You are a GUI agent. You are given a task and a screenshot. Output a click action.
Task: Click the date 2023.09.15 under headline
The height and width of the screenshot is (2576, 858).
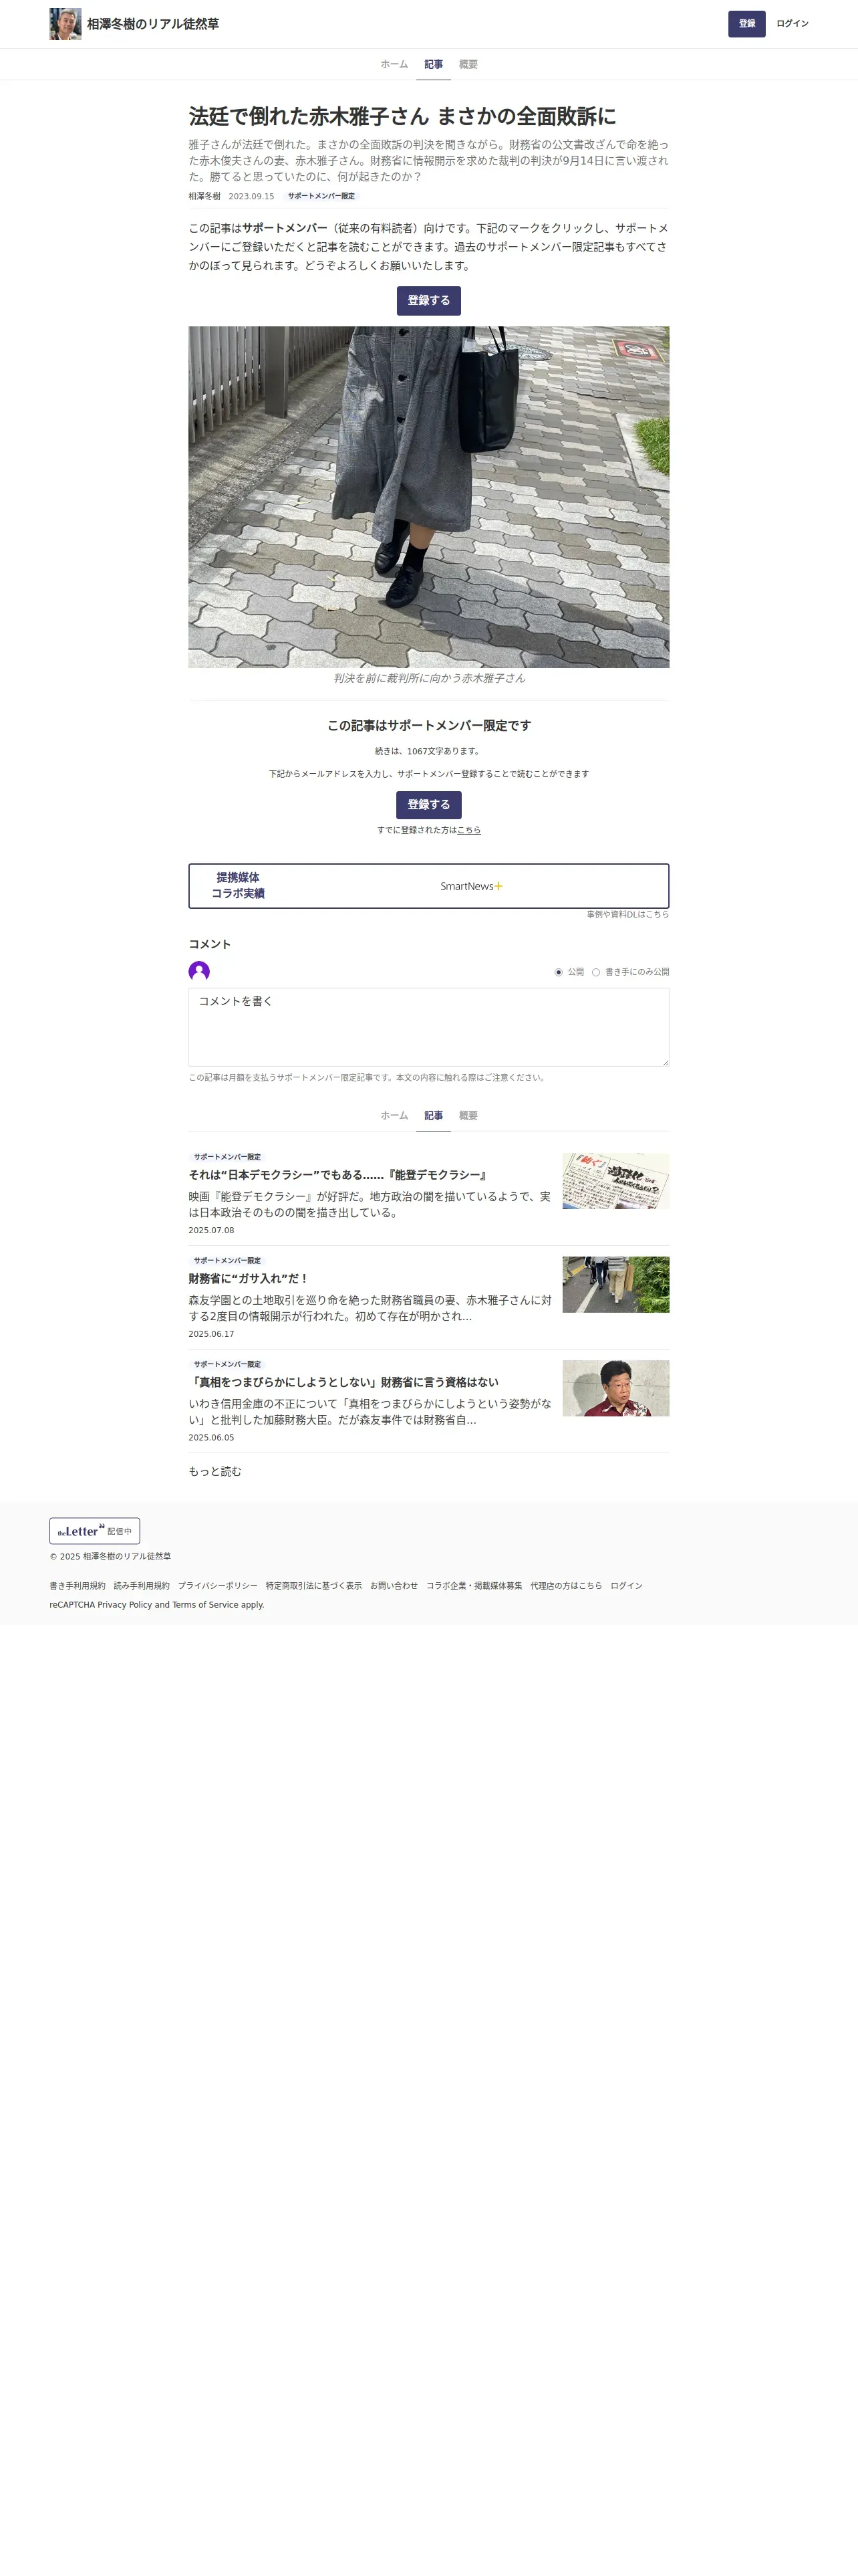pyautogui.click(x=251, y=196)
